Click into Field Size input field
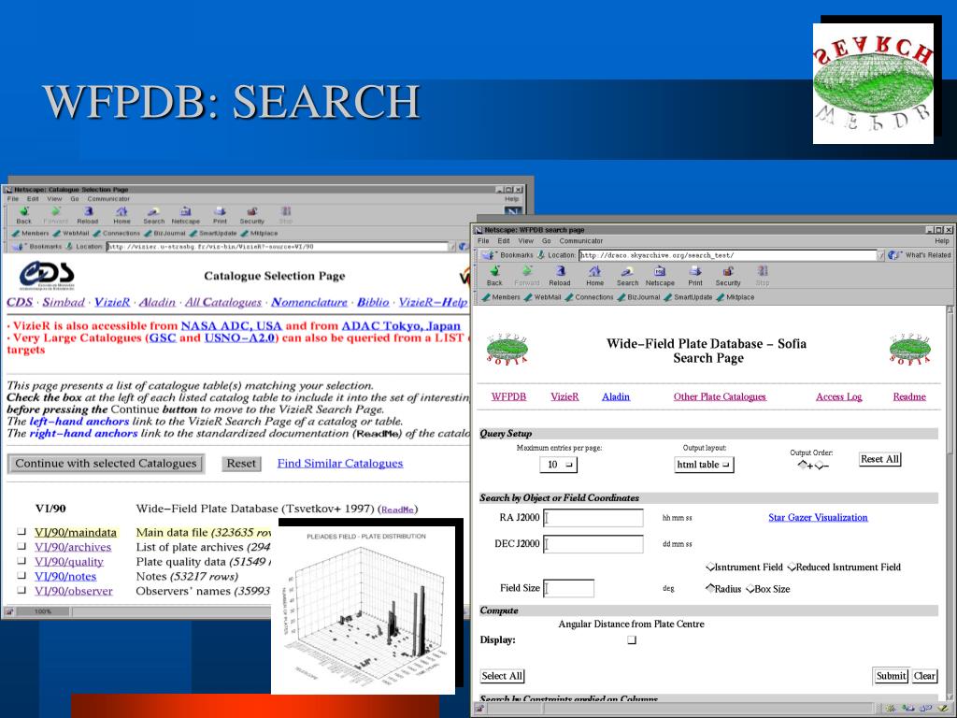The image size is (957, 718). (568, 589)
